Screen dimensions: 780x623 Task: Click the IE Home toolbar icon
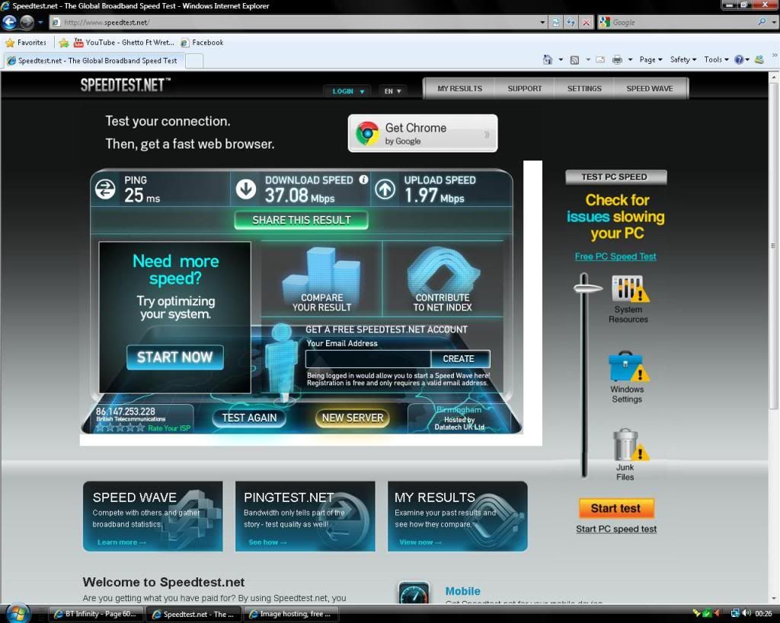[547, 59]
